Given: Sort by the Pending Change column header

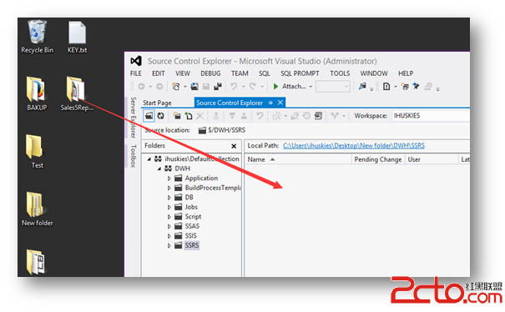Looking at the screenshot, I should click(378, 159).
